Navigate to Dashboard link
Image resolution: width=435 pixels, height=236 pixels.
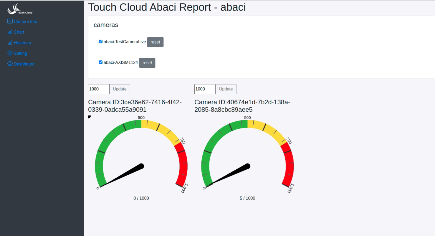pos(24,64)
